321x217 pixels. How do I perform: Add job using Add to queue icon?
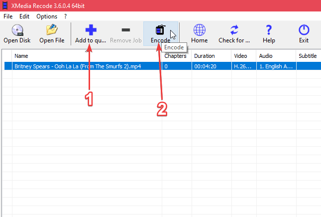pyautogui.click(x=91, y=30)
